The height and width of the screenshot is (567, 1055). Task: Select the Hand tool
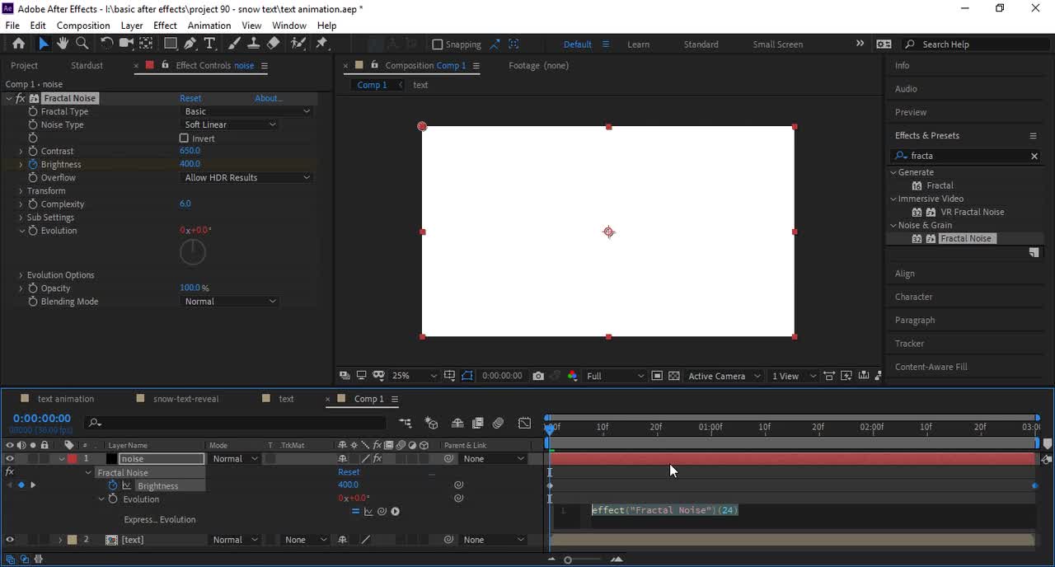63,44
